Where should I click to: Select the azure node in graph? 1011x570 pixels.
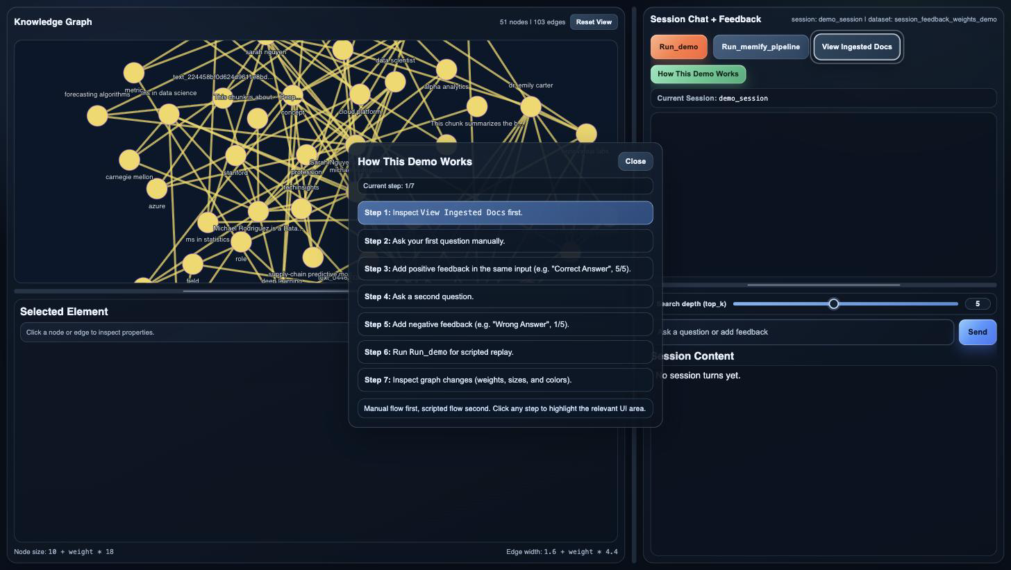pos(157,188)
